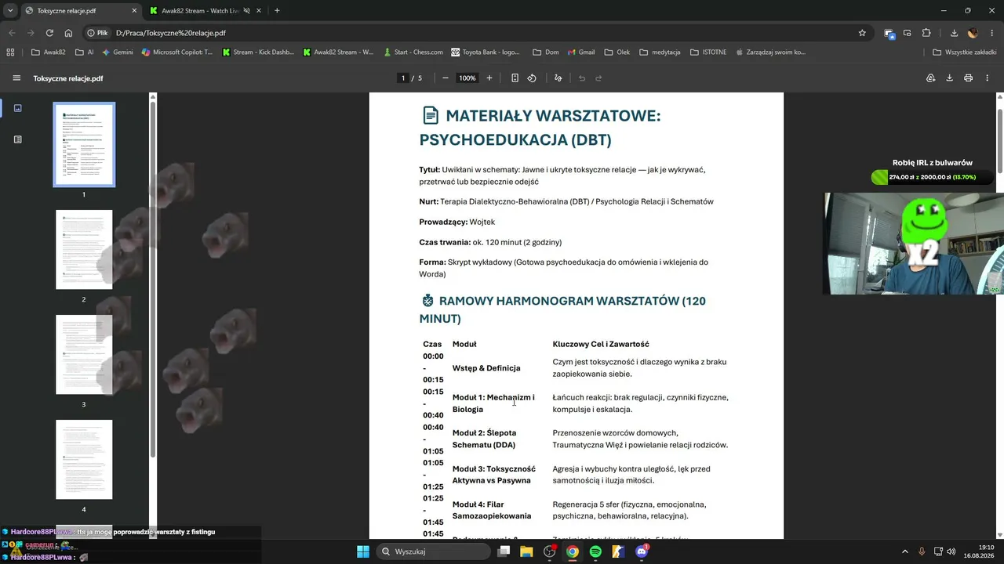Open Awak82 bookmark folder
The width and height of the screenshot is (1004, 564).
(x=49, y=52)
